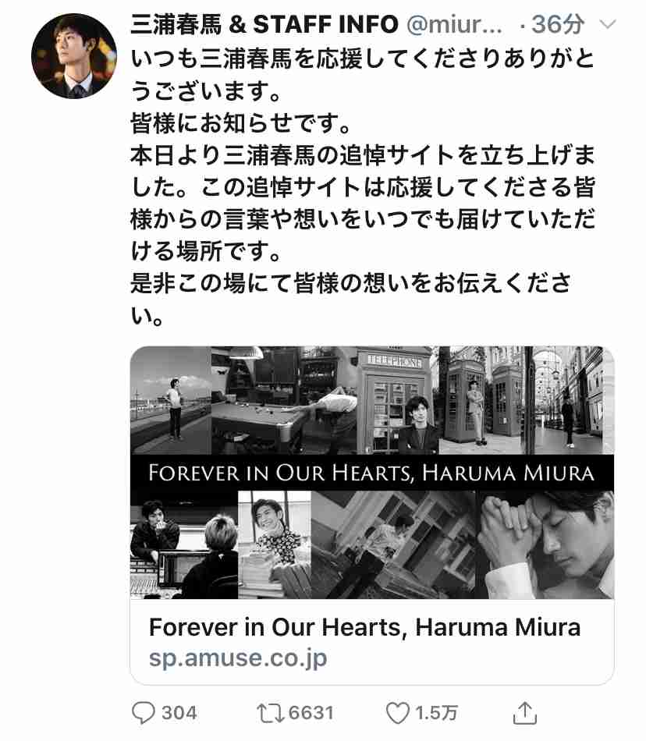
Task: Click the tweet body text
Action: [363, 186]
